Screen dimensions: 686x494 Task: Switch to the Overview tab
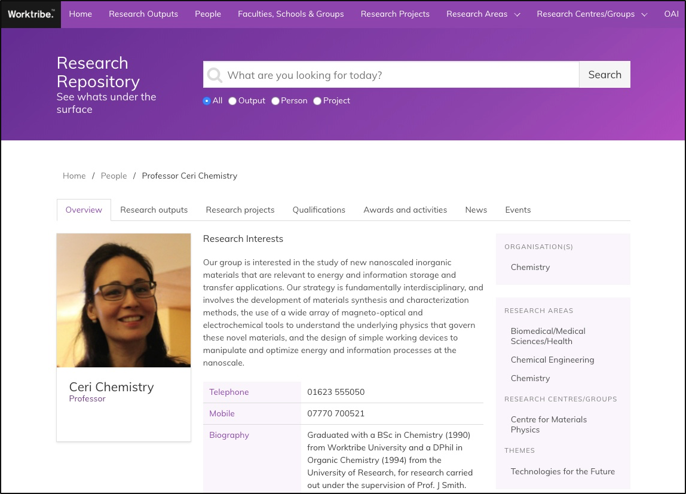coord(84,210)
